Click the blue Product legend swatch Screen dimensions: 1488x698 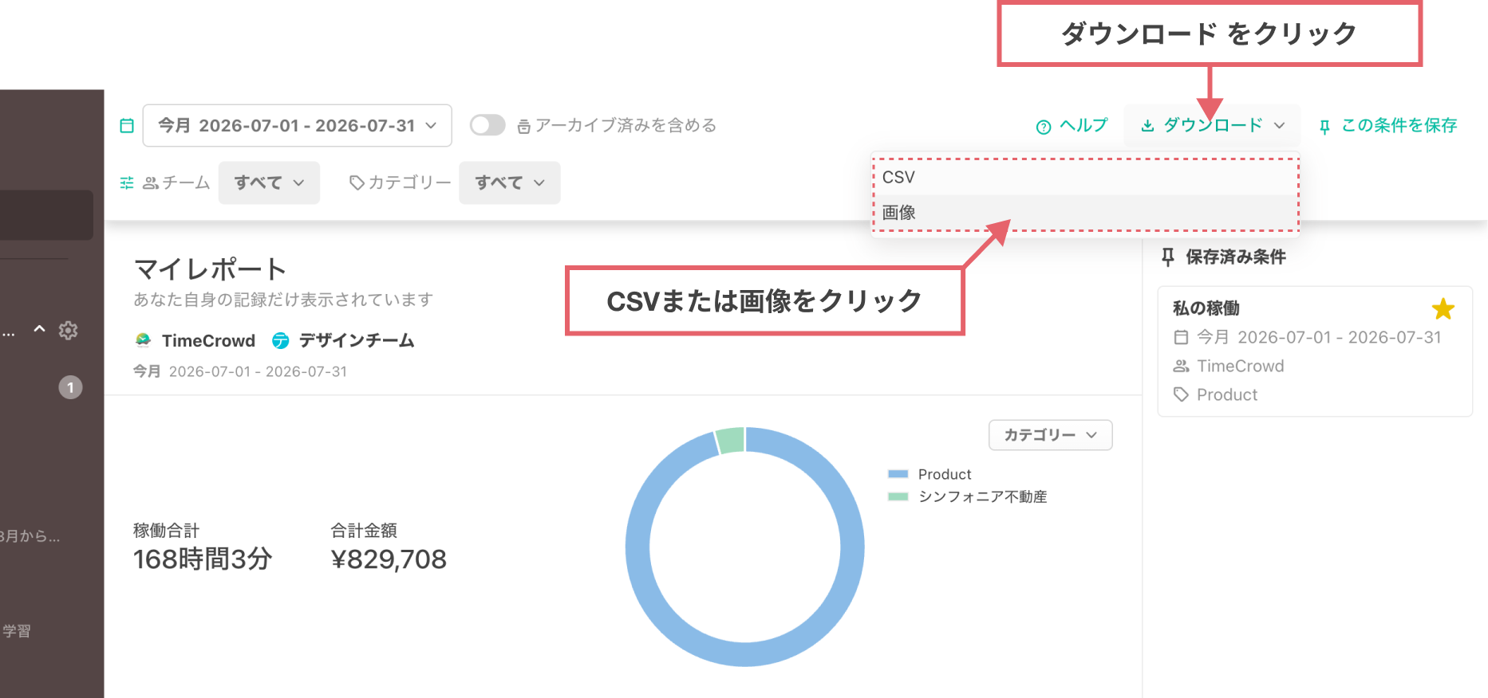point(898,474)
